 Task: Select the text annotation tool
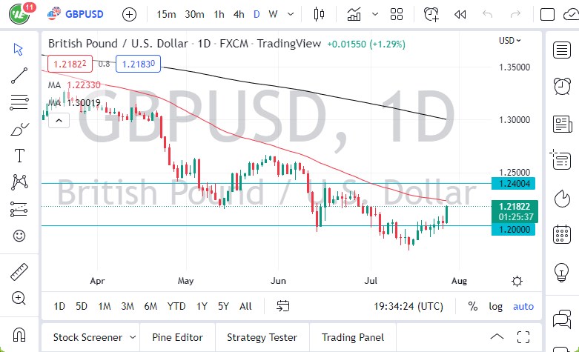coord(19,156)
